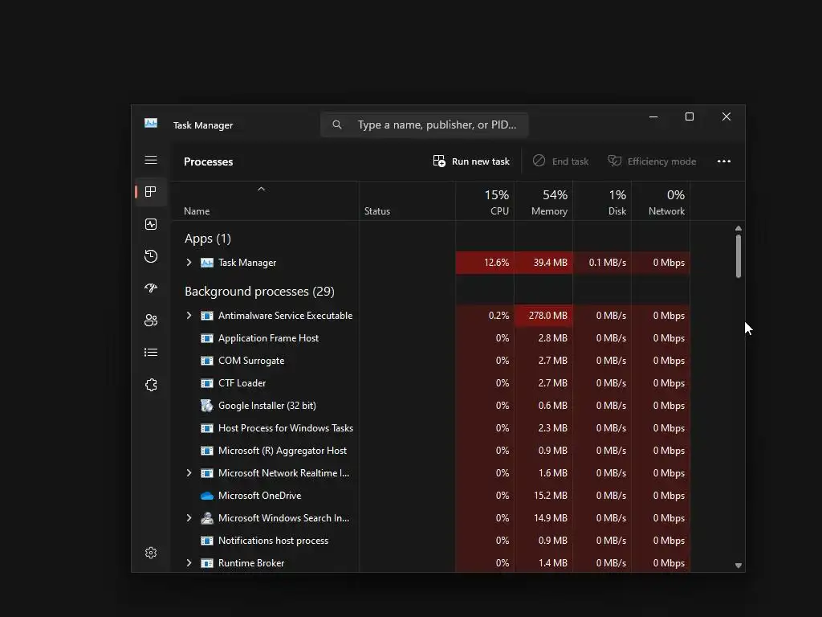Open Task Manager settings gear
The image size is (822, 617).
point(151,553)
